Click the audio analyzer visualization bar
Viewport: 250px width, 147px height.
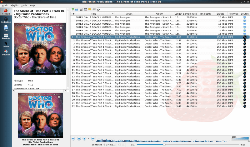pos(162,139)
